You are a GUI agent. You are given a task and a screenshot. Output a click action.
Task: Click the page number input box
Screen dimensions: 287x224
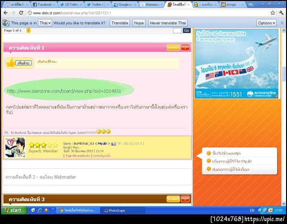point(177,31)
